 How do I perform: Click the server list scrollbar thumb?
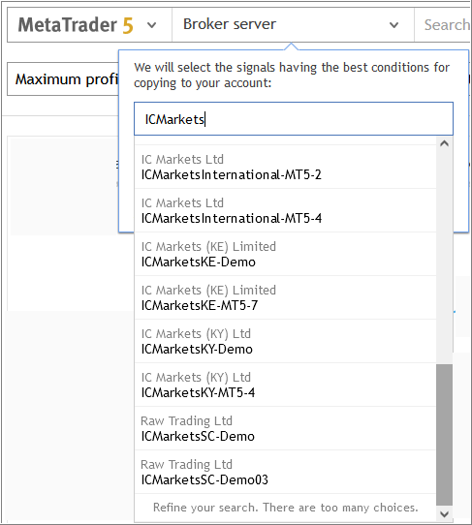tap(445, 435)
